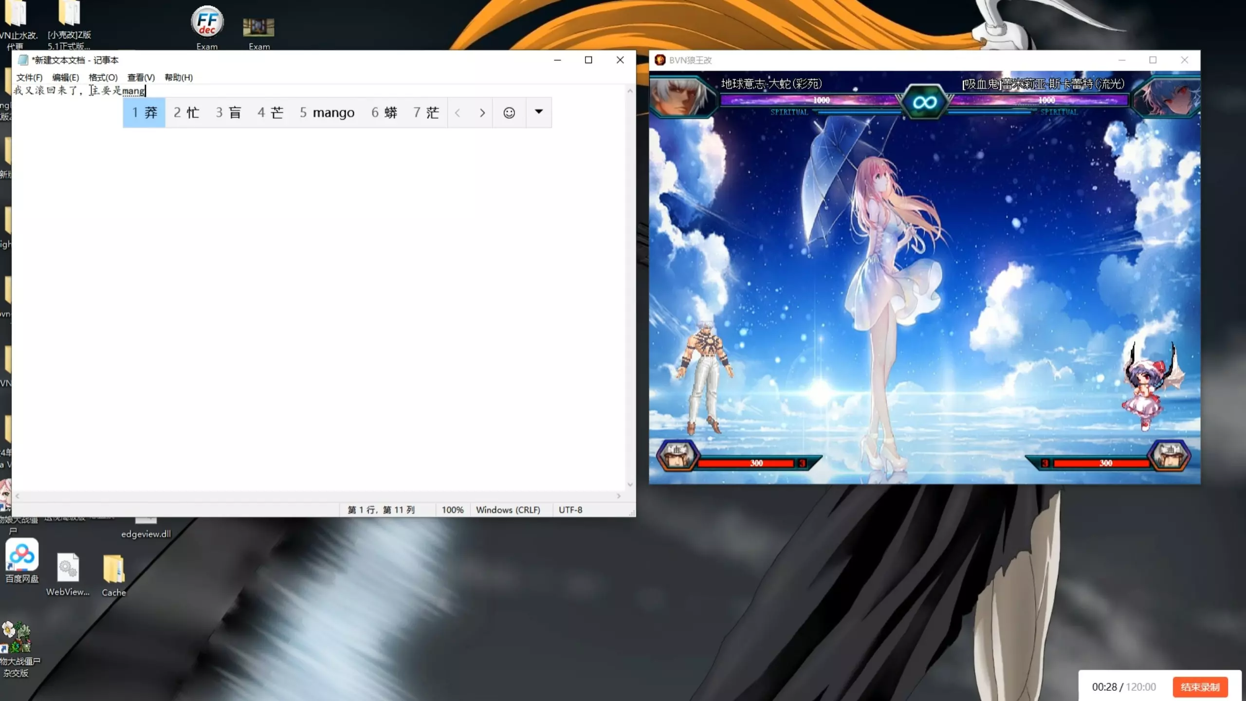Screen dimensions: 1246x701
Task: Click the right SPIRITUAL gauge label
Action: point(1059,112)
